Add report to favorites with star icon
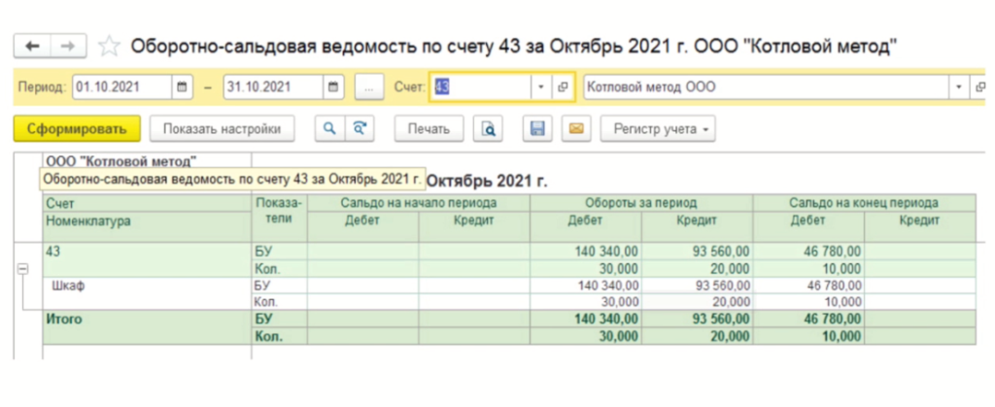This screenshot has height=407, width=995. tap(109, 46)
